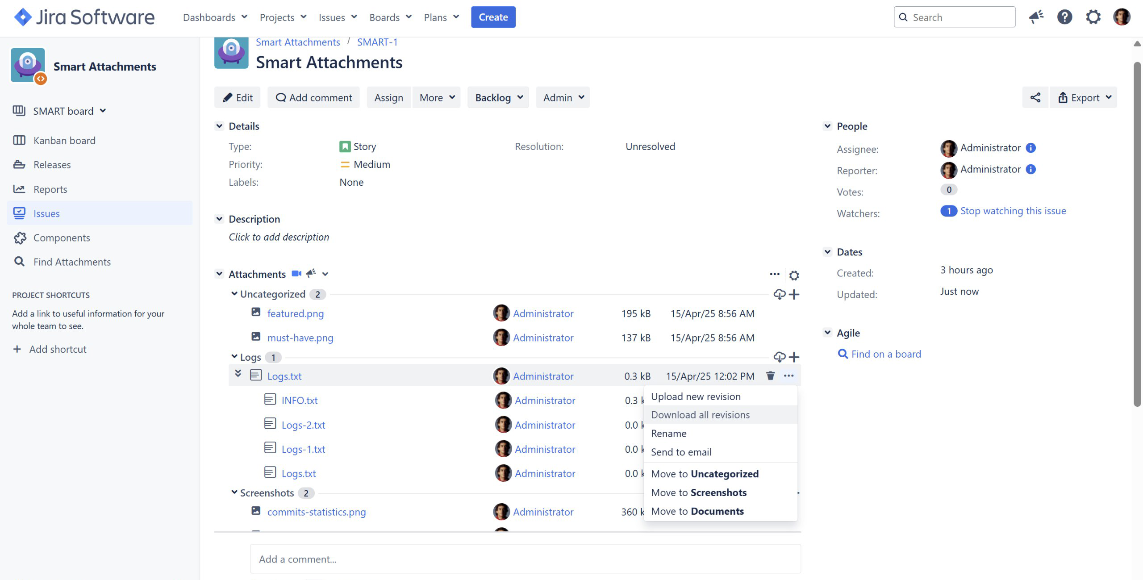Collapse Logs.txt revisions with double chevron
1143x580 pixels.
(x=238, y=374)
